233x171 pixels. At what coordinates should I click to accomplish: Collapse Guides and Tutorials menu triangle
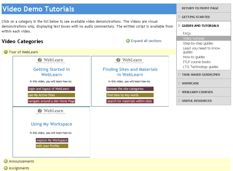coord(179,26)
